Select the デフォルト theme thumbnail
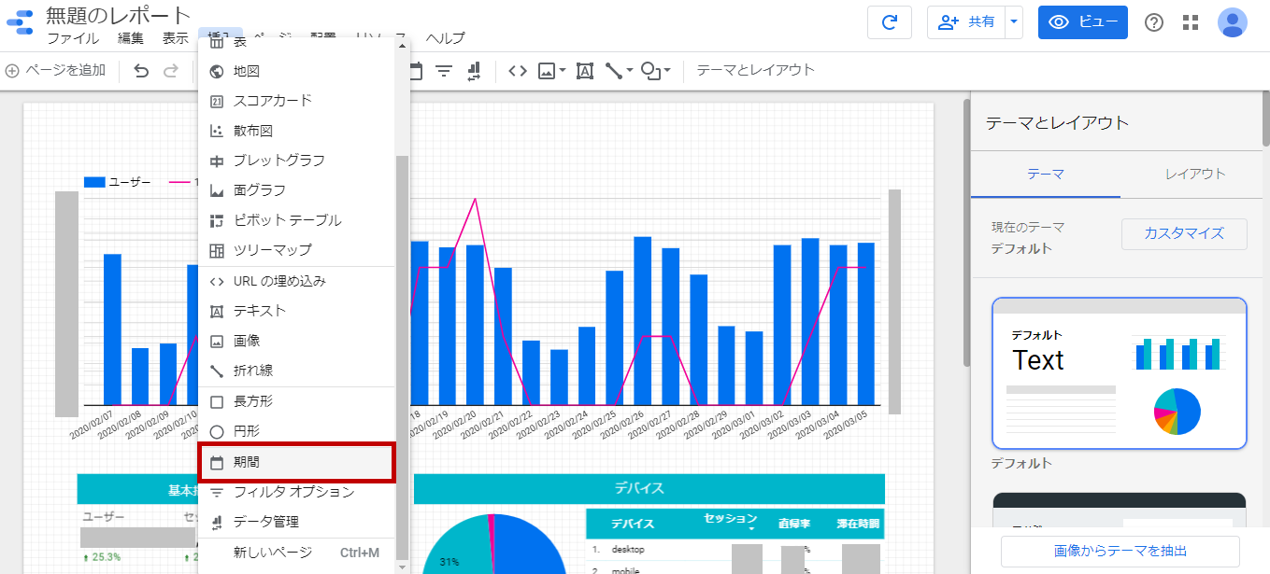Screen dimensions: 1270x574 click(1120, 373)
